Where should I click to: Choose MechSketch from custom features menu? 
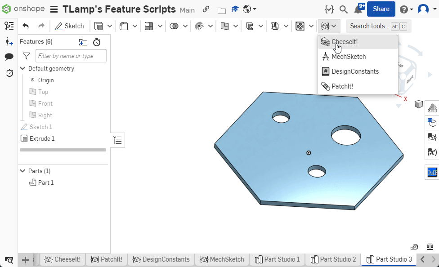coord(358,57)
